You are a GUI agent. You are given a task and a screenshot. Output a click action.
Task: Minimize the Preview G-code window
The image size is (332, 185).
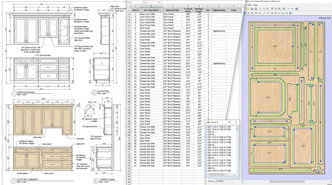tap(223, 122)
